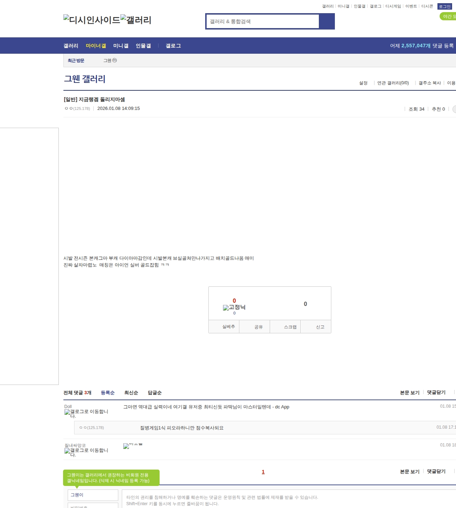Click the 갤러리 logo image beside 디시인사이드

point(136,20)
